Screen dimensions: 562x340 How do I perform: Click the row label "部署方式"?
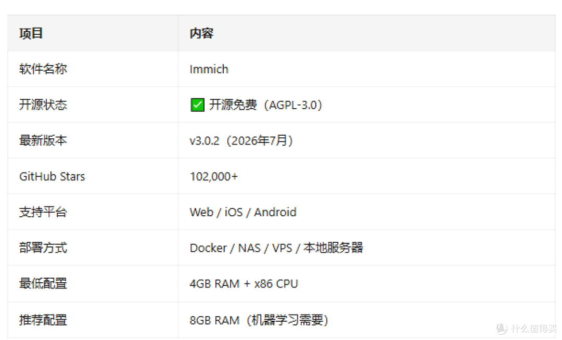43,247
